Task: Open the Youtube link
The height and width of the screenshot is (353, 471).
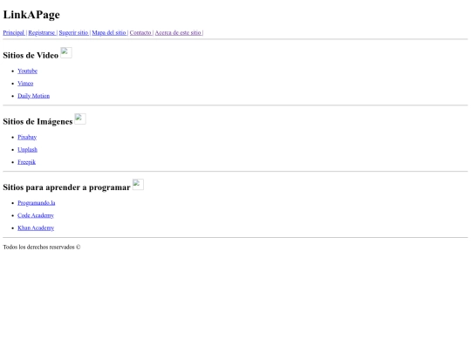Action: (x=27, y=71)
